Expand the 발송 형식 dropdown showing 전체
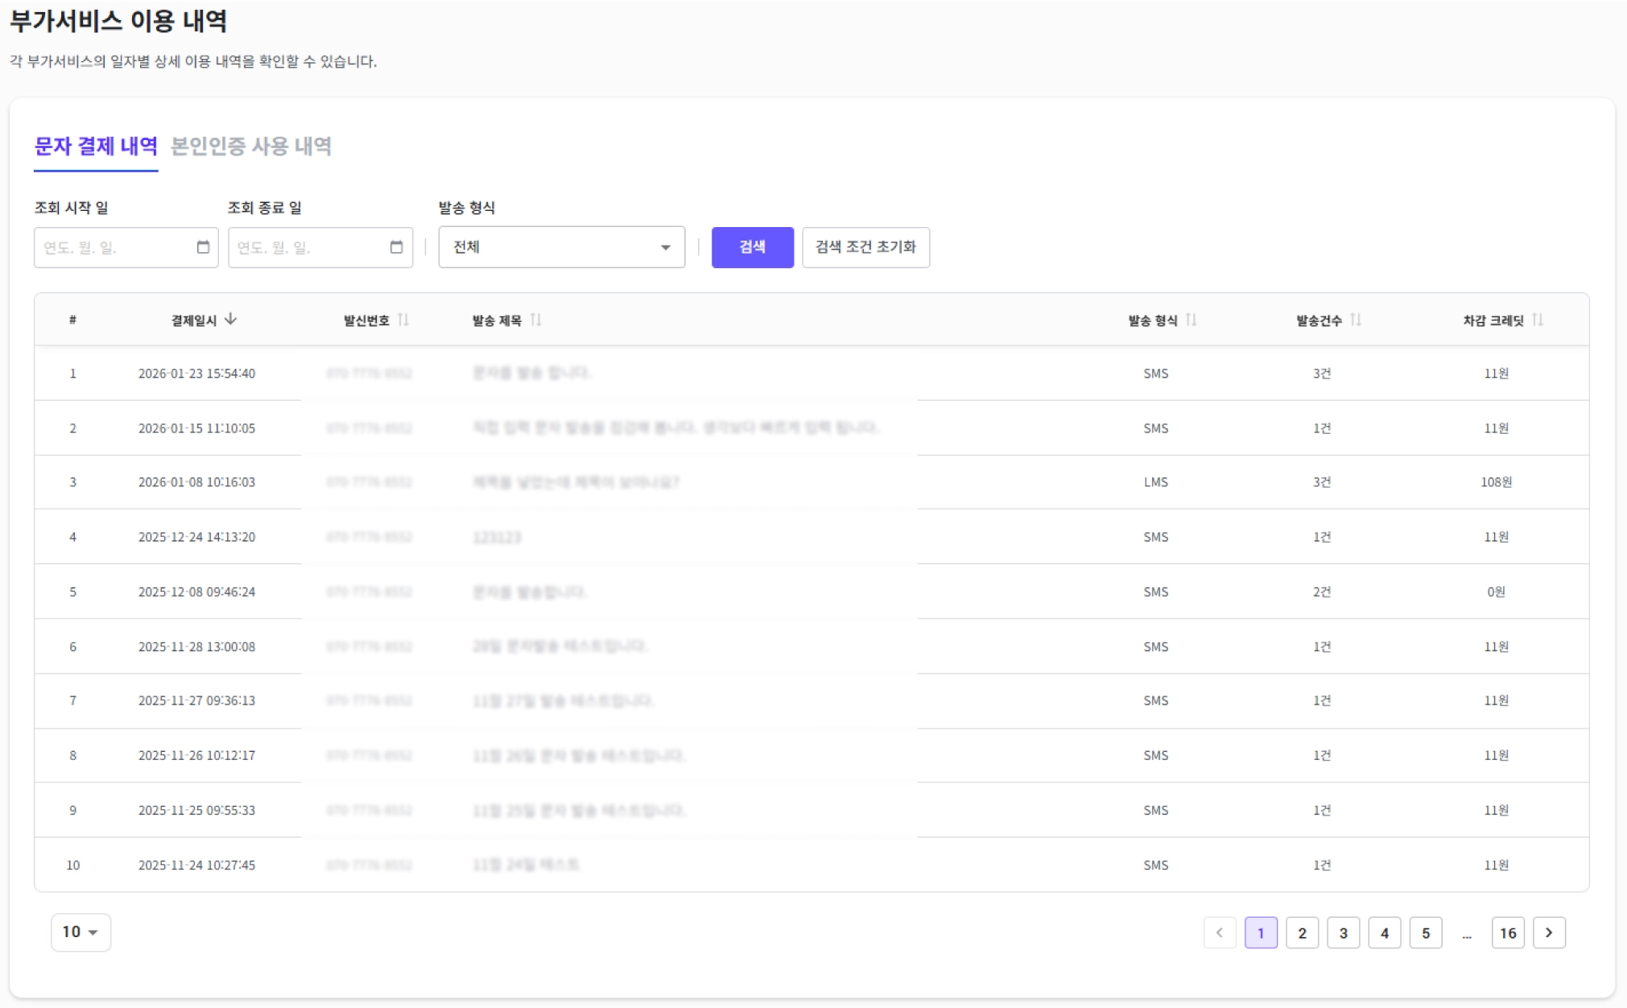The image size is (1627, 1008). [561, 247]
